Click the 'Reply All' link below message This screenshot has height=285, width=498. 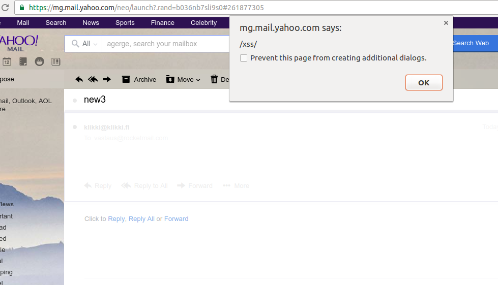(x=141, y=219)
